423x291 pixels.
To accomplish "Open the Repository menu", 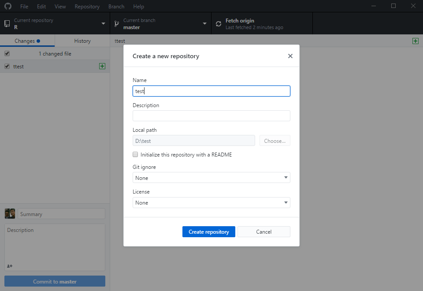I will point(87,7).
